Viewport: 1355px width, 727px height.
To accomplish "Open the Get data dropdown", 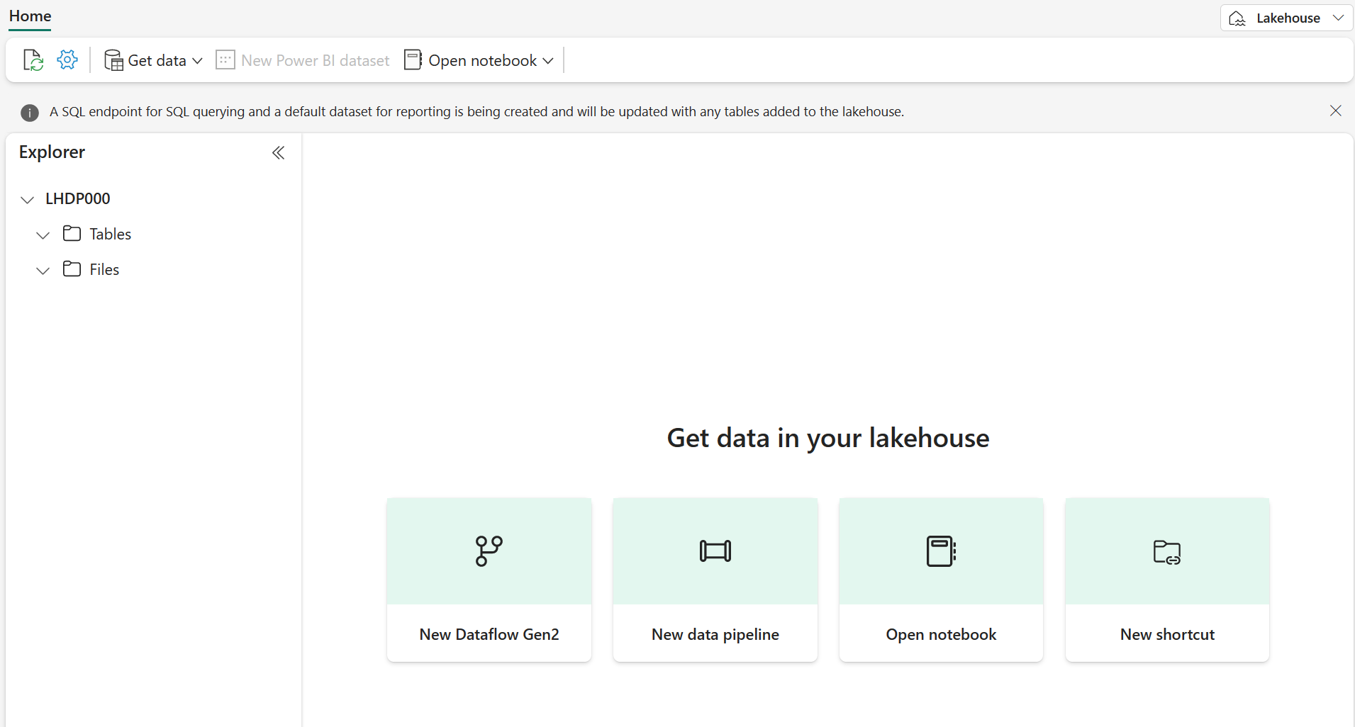I will pos(199,61).
